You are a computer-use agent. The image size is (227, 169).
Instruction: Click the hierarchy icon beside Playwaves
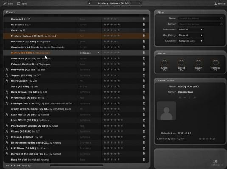click(x=7, y=70)
